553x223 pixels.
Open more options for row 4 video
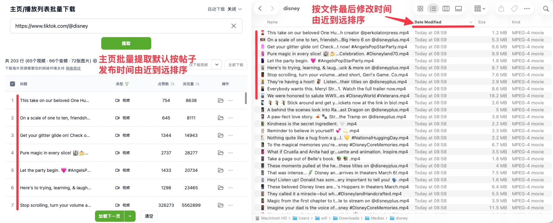231,153
